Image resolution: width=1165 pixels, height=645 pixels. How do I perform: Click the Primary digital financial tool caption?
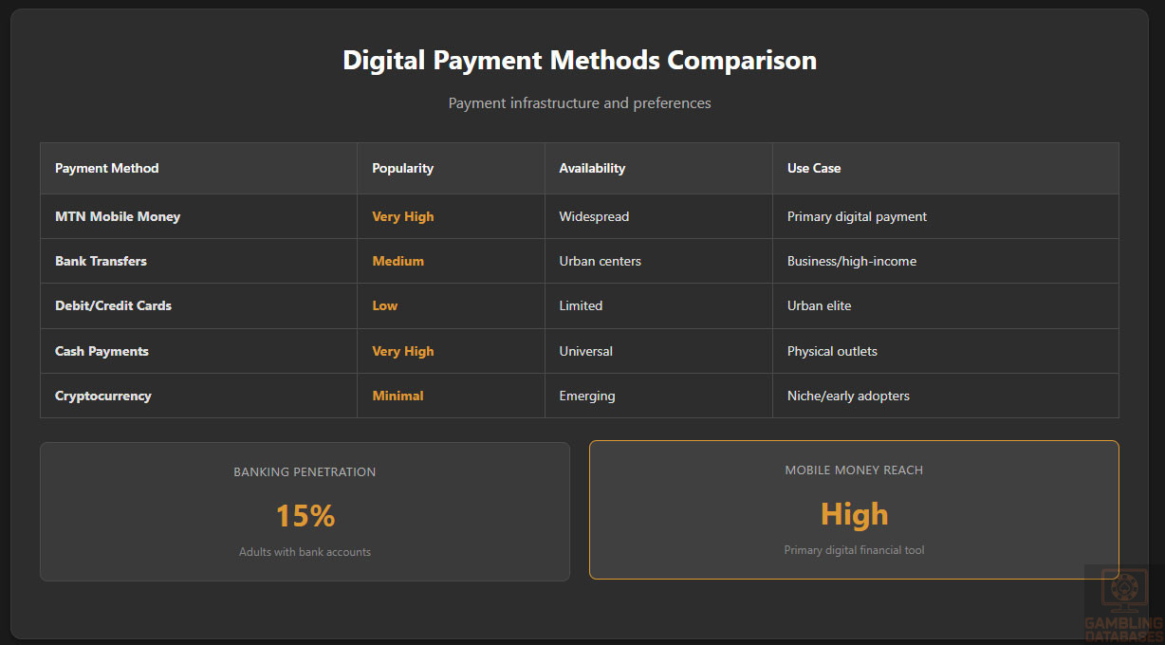coord(854,550)
